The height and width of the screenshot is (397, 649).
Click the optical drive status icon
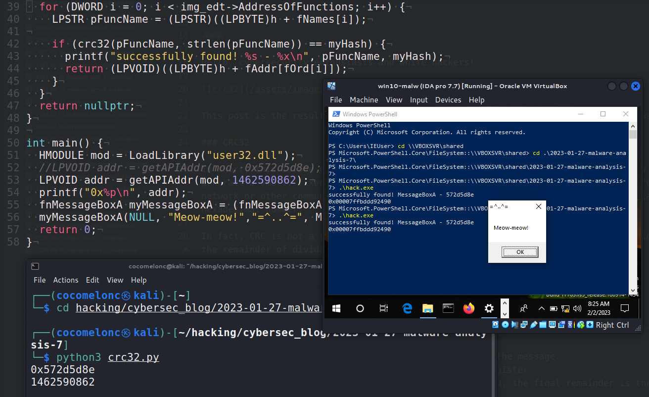click(x=506, y=325)
